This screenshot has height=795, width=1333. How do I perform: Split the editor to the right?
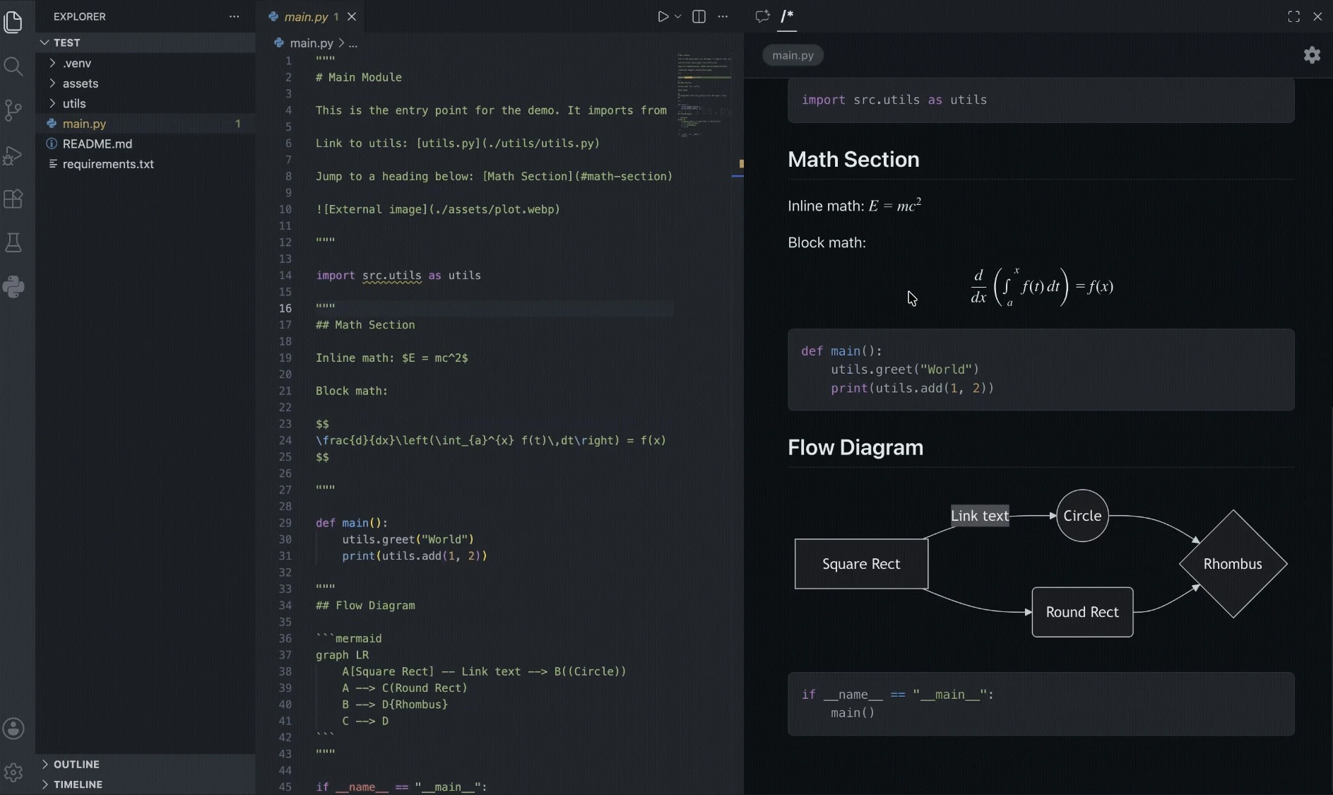699,16
